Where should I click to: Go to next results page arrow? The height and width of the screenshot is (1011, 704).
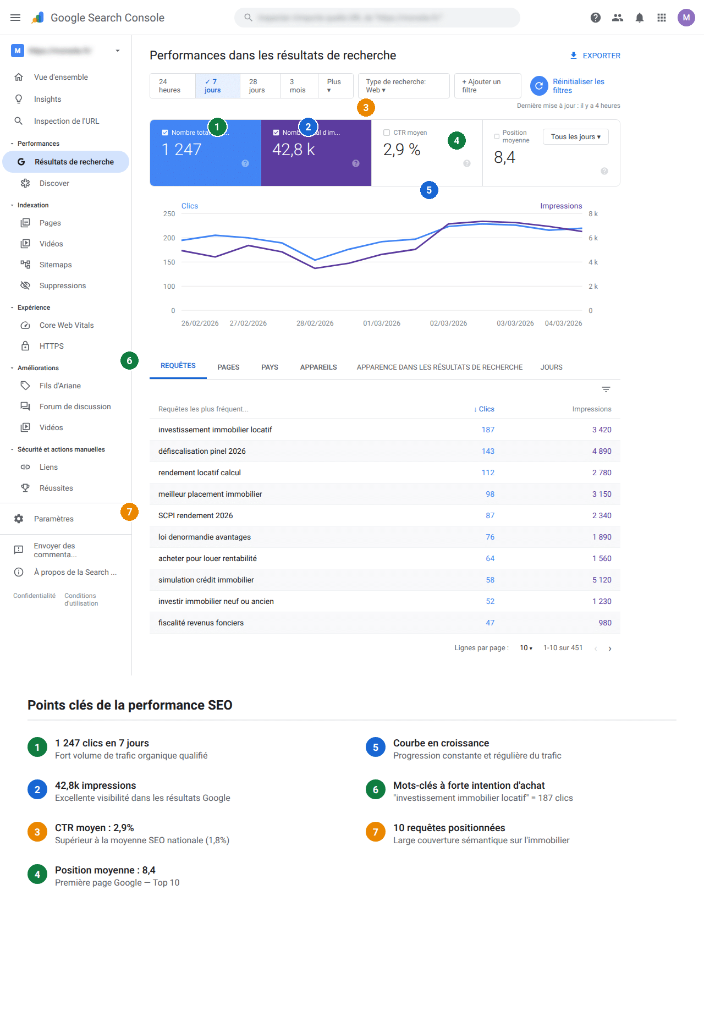610,649
